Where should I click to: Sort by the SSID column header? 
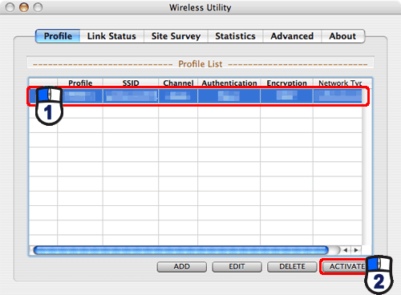pos(131,83)
